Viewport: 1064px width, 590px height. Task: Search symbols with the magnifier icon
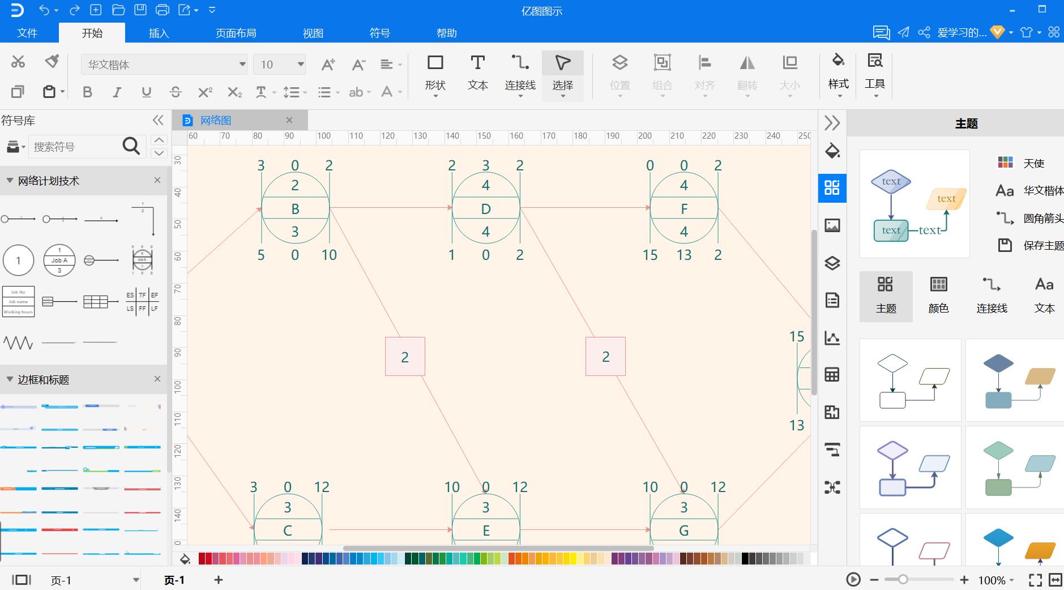pyautogui.click(x=131, y=146)
